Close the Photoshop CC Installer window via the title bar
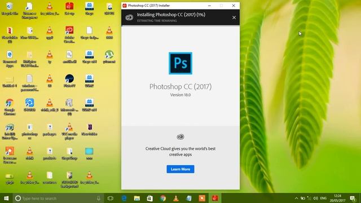Screen dimensions: 361x203 234,6
